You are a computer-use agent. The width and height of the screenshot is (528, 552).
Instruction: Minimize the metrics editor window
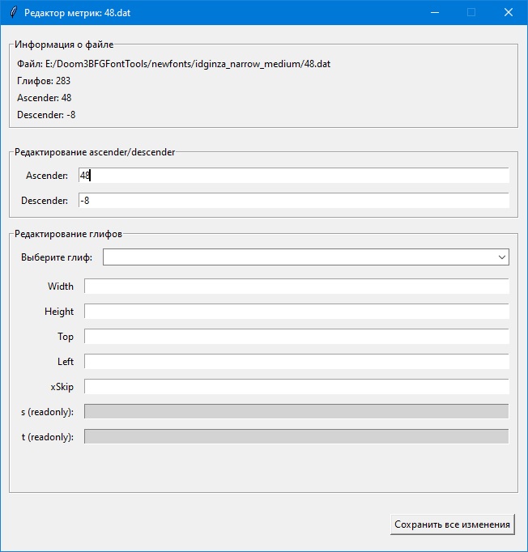pos(435,12)
